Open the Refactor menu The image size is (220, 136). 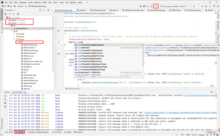click(x=38, y=3)
